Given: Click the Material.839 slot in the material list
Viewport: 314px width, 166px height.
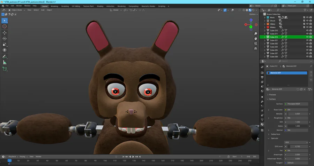Looking at the screenshot, I should click(286, 73).
